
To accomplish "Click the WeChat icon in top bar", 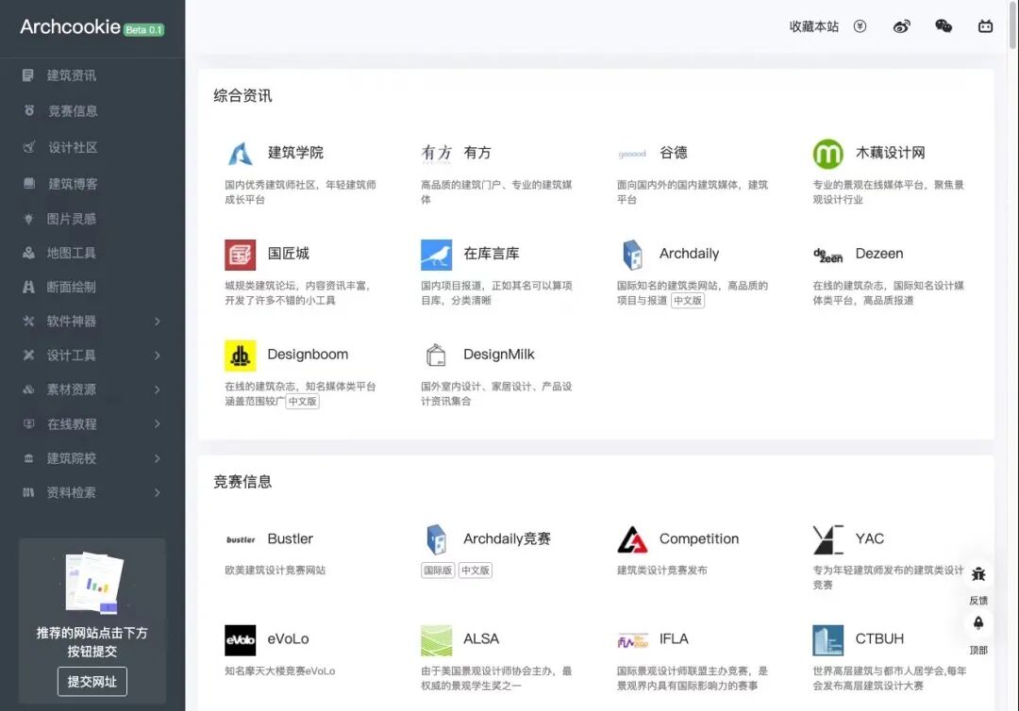I will 944,26.
